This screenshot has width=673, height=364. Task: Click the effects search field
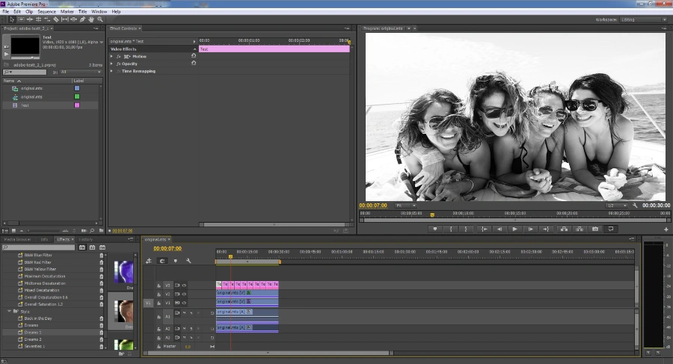(39, 247)
